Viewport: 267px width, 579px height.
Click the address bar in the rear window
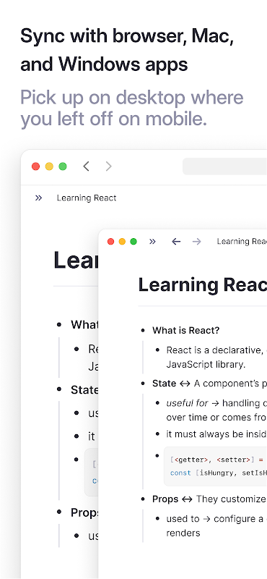click(x=224, y=166)
